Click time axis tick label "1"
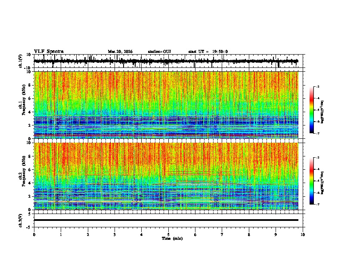341x263 pixels. [x=61, y=235]
